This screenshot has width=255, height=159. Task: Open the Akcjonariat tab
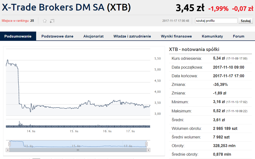pos(93,36)
